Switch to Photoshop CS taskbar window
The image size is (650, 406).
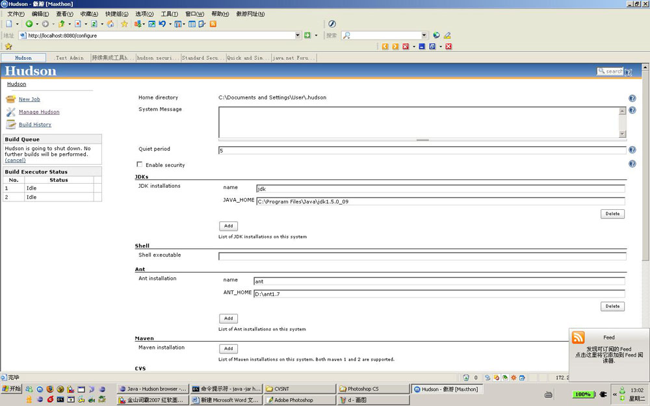coord(372,389)
